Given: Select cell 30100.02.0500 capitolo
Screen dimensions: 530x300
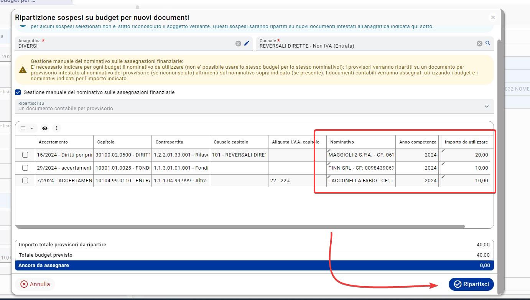Looking at the screenshot, I should (x=122, y=155).
